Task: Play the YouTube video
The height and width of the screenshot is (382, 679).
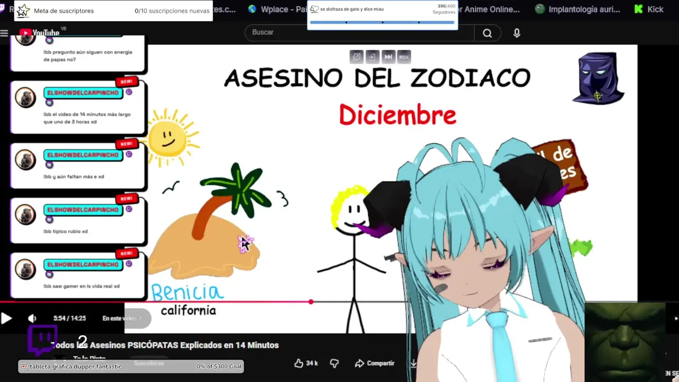Action: click(x=6, y=318)
